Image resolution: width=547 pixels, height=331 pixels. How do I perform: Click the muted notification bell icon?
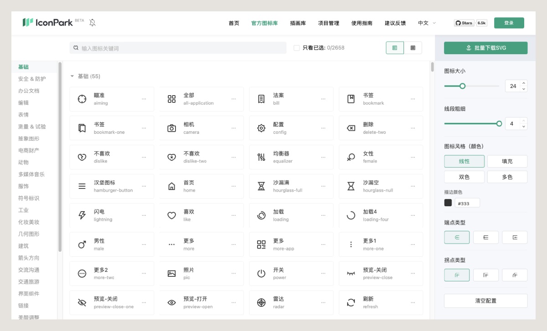click(x=93, y=22)
